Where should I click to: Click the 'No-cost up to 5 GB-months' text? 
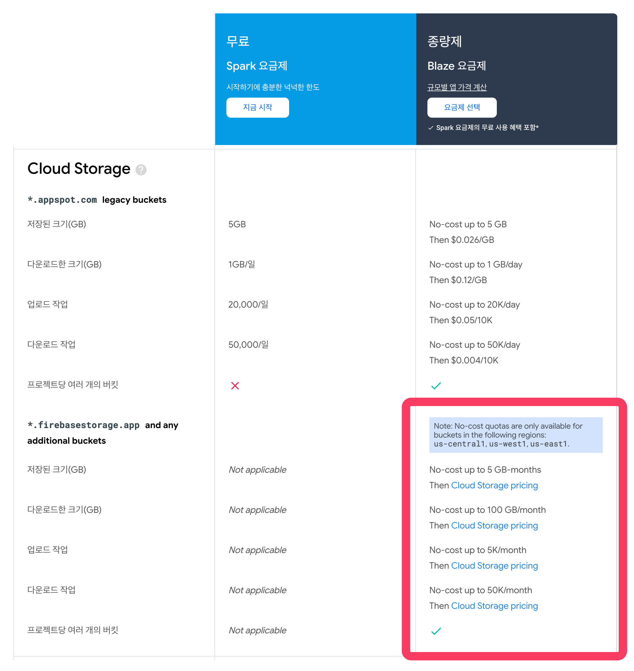485,470
